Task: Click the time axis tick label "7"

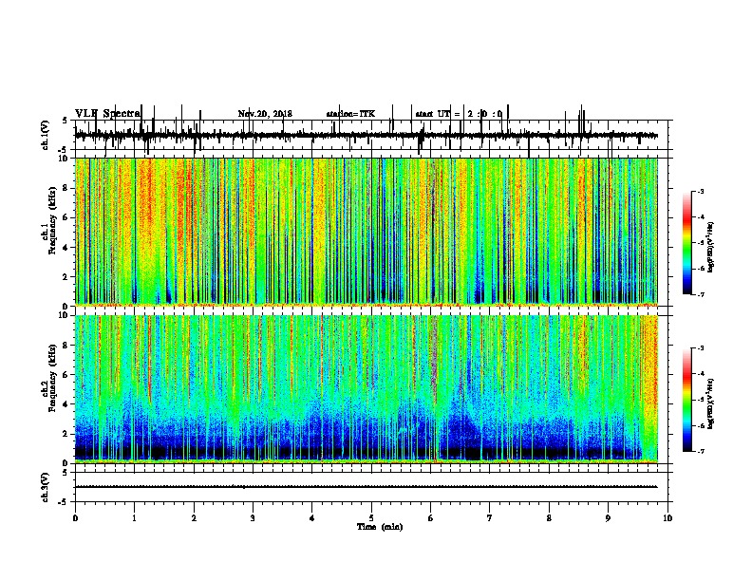Action: pos(490,518)
